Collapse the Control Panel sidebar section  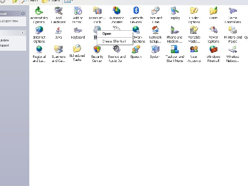(23, 13)
